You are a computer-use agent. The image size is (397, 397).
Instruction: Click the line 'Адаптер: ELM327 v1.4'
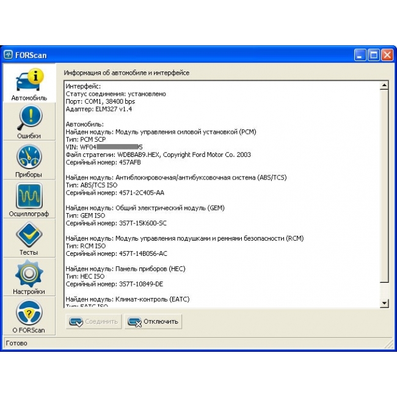pos(99,109)
